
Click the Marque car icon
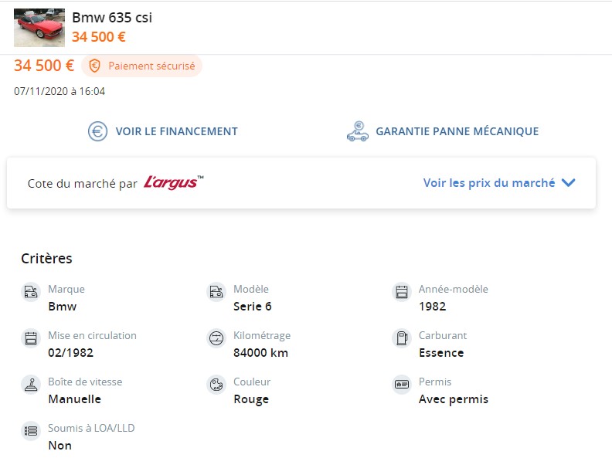pos(30,292)
